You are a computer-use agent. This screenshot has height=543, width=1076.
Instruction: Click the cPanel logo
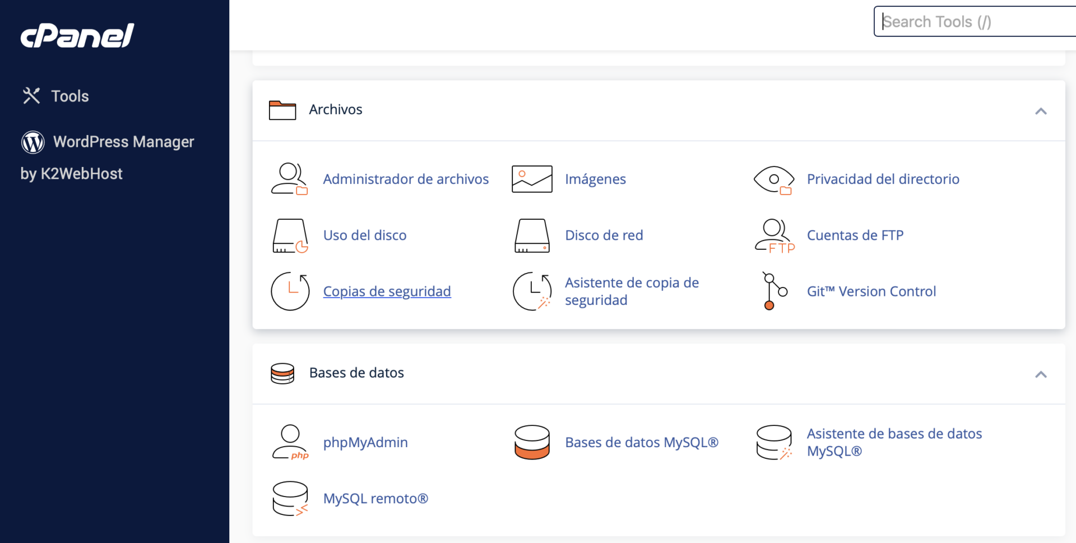77,36
